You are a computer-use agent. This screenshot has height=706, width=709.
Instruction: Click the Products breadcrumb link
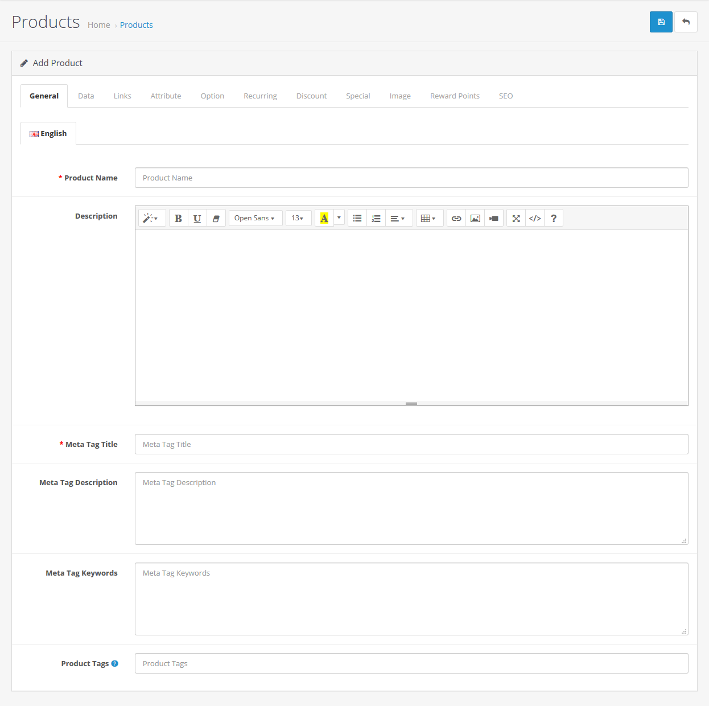[136, 25]
